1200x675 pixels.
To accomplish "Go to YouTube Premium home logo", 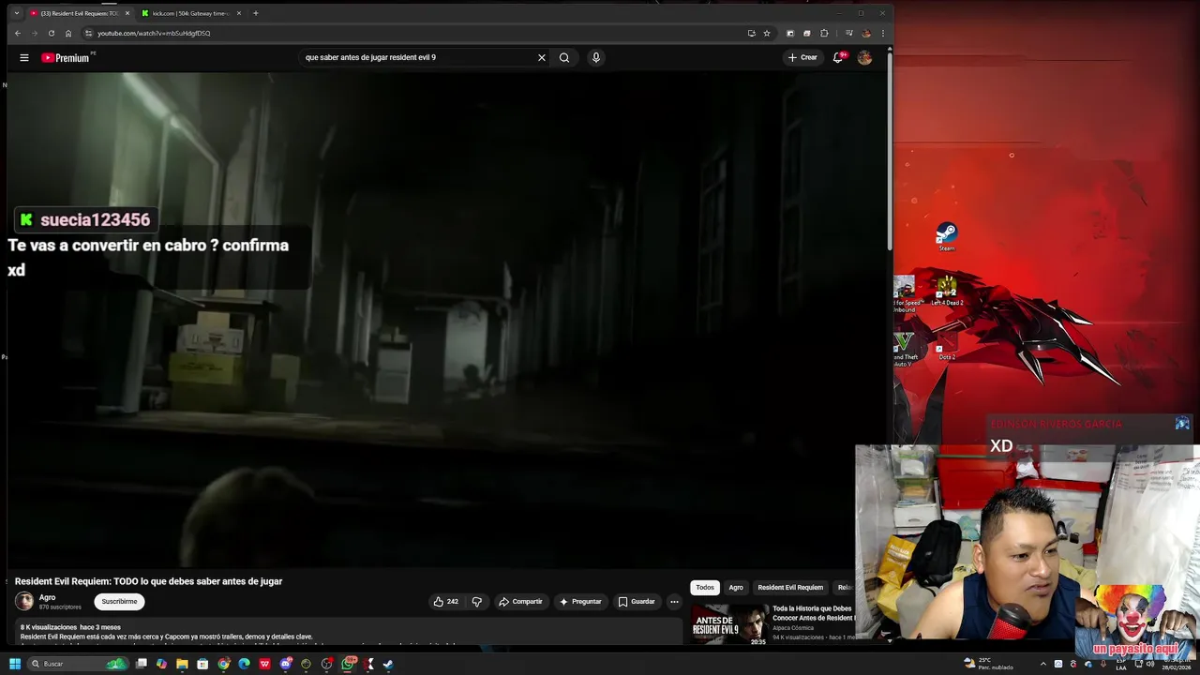I will tap(67, 57).
